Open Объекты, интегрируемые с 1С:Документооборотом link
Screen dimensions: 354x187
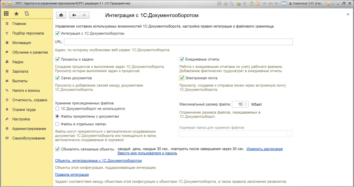99,161
